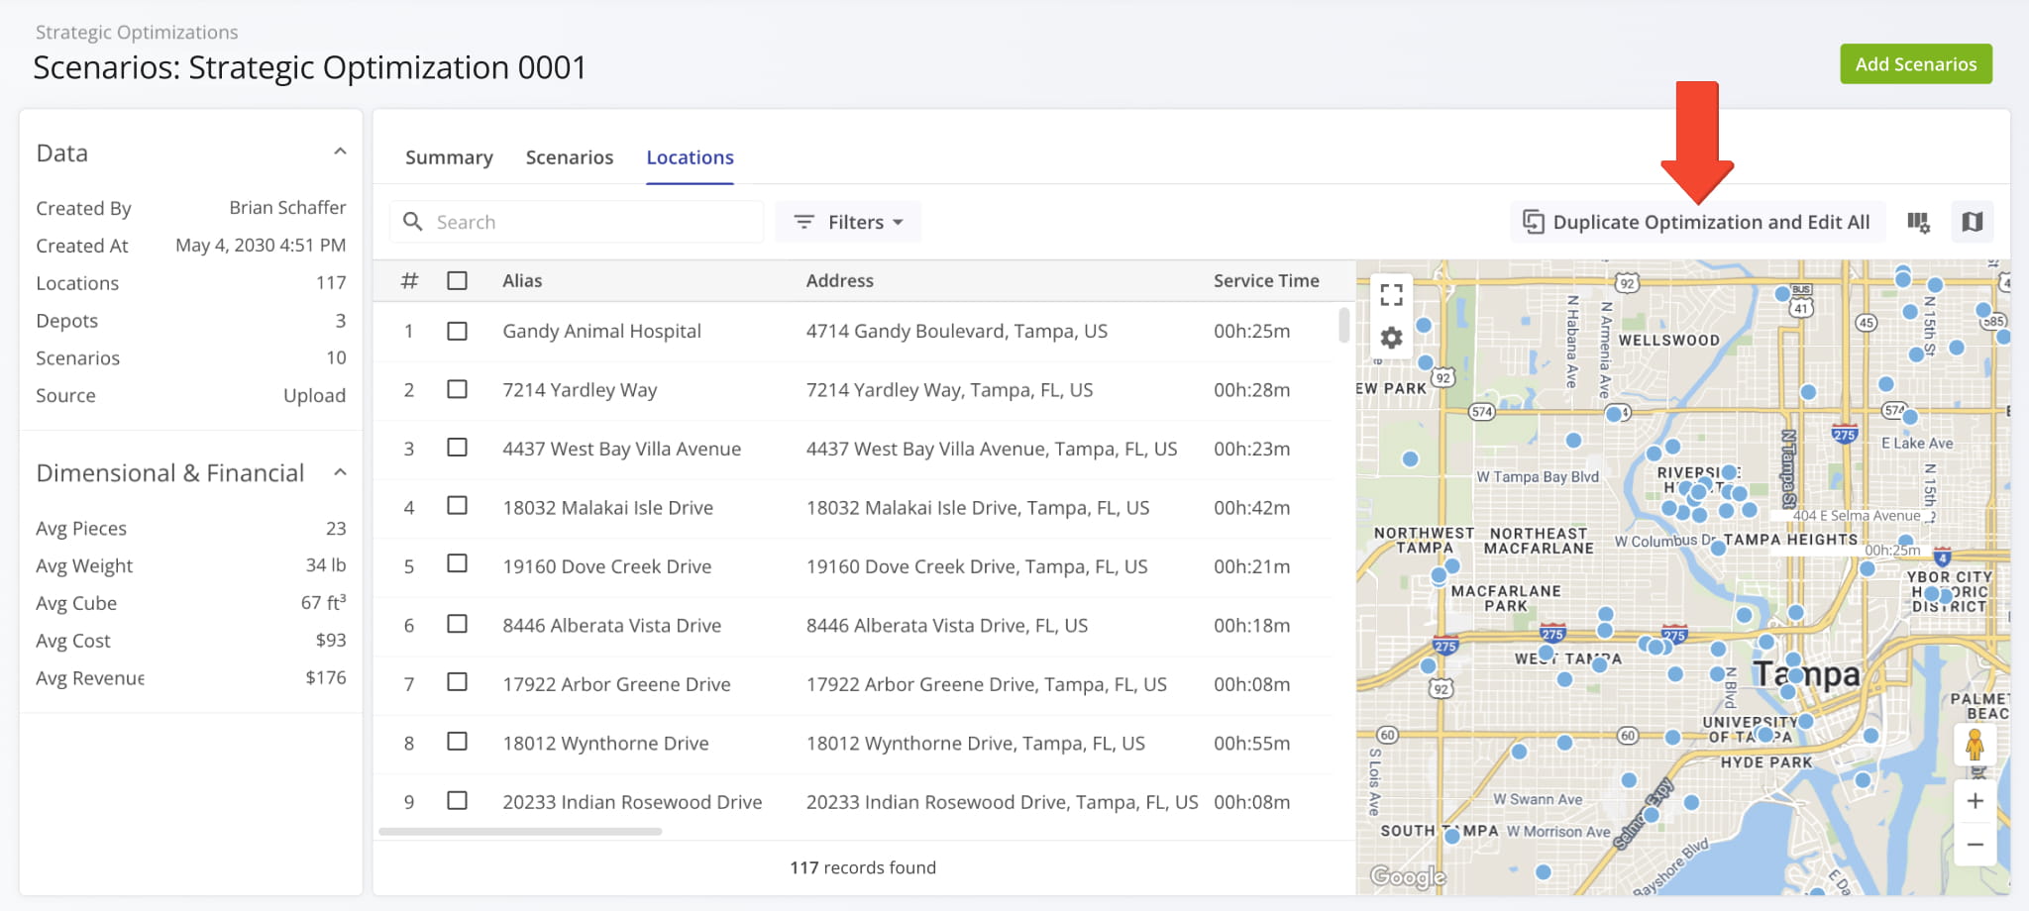Open map settings gear icon
The width and height of the screenshot is (2029, 911).
[1391, 339]
